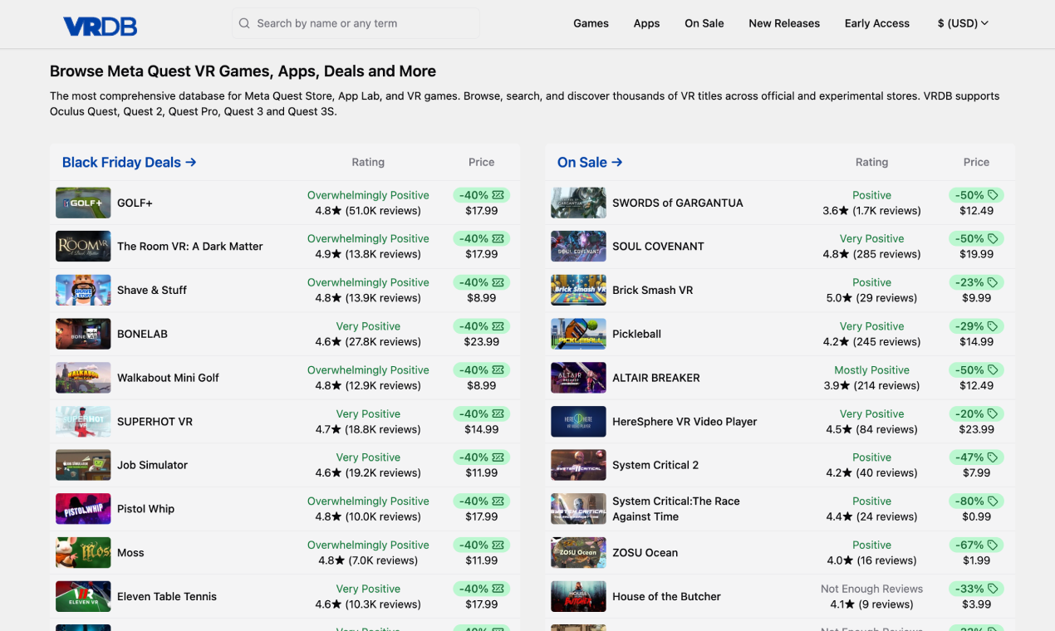
Task: Click the Mostly Positive rating label
Action: tap(871, 370)
